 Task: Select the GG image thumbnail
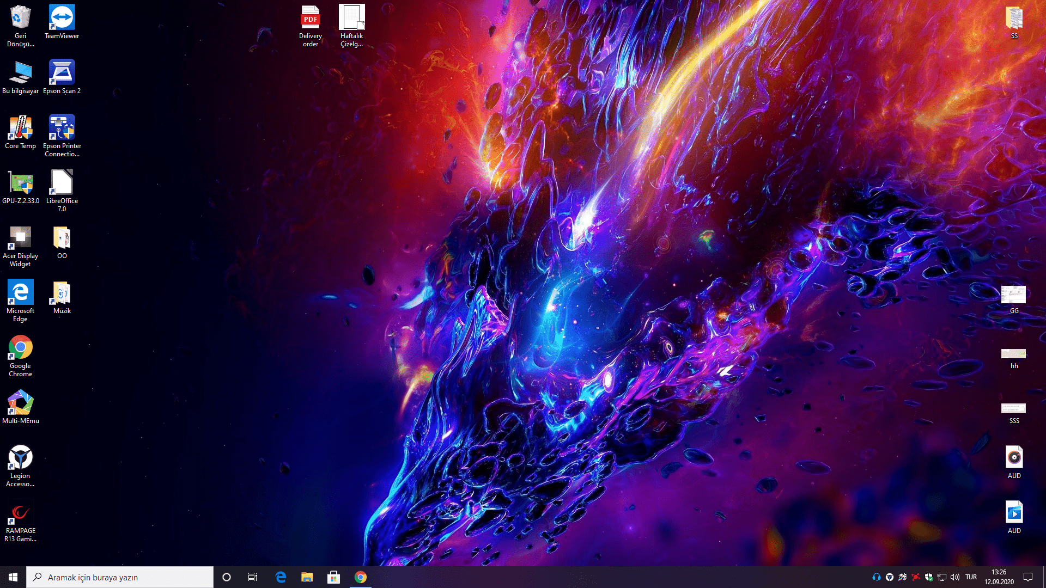click(1013, 295)
